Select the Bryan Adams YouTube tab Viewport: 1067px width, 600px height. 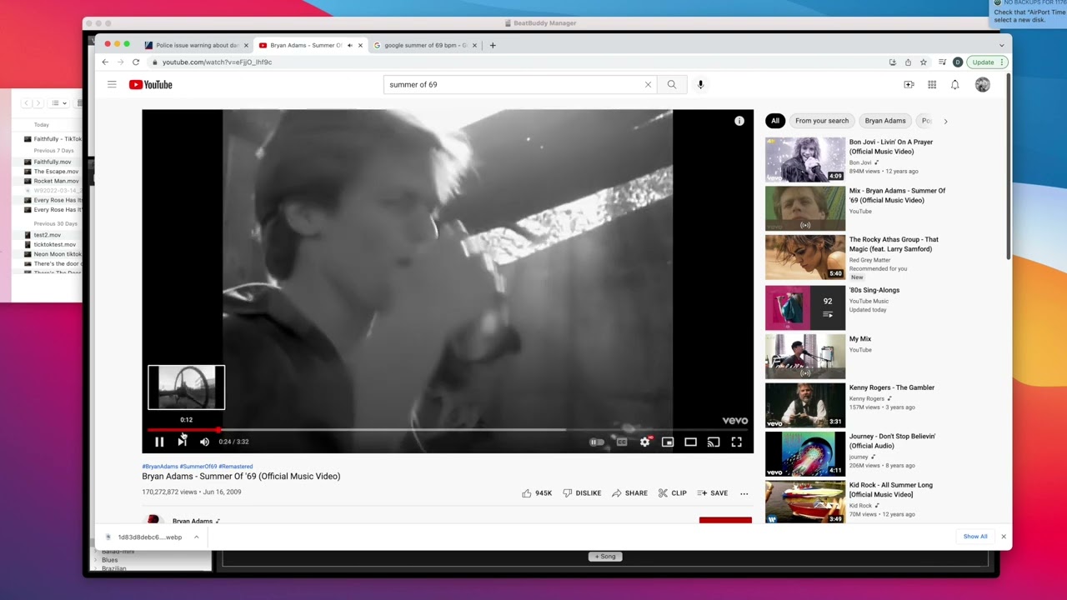point(310,45)
